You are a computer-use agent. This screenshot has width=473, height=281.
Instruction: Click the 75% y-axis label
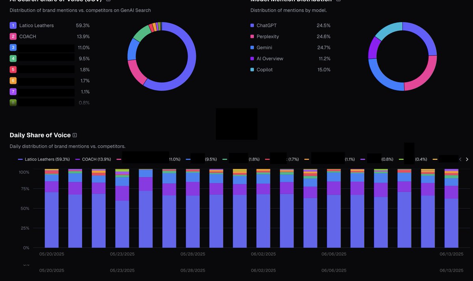(24, 189)
